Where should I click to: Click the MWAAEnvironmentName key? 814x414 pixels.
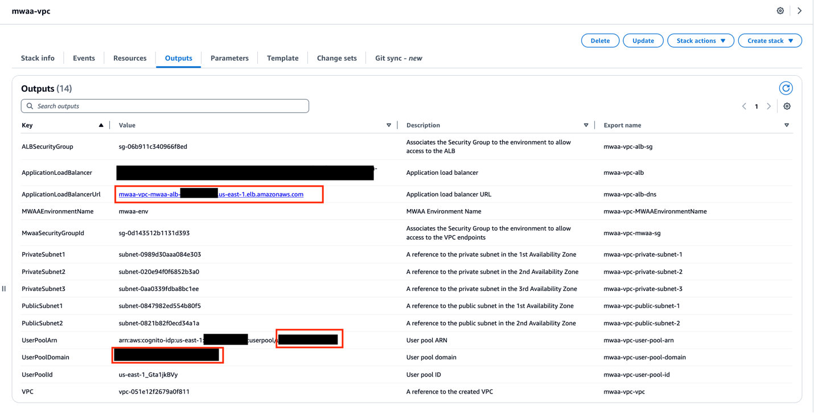click(57, 212)
